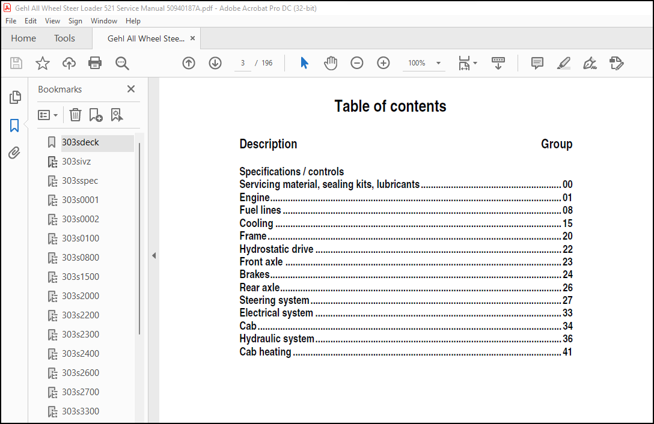The width and height of the screenshot is (654, 424).
Task: Click the Hydrostatic drive contents entry
Action: click(406, 249)
